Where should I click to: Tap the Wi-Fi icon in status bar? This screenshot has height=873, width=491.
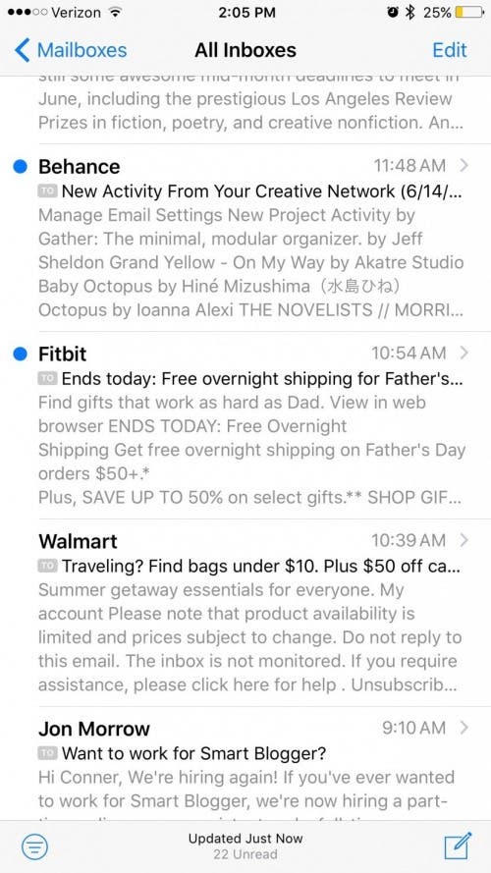[x=115, y=12]
